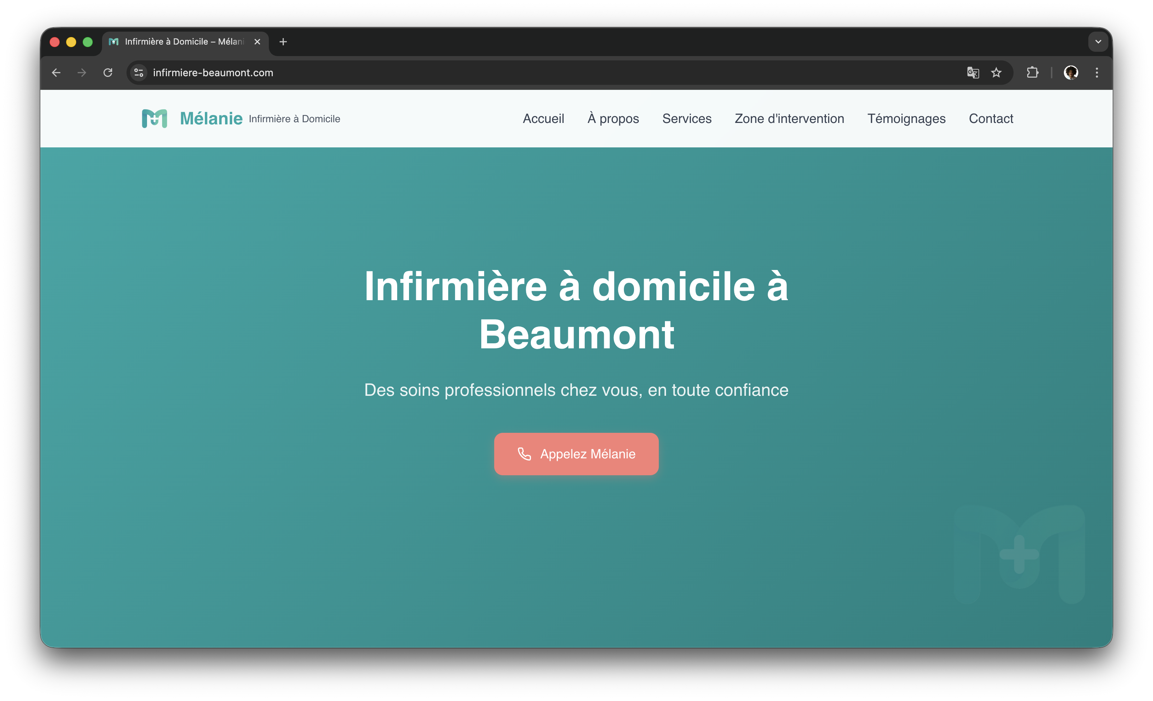Open the À propos section
Screen dimensions: 1153x701
tap(613, 118)
